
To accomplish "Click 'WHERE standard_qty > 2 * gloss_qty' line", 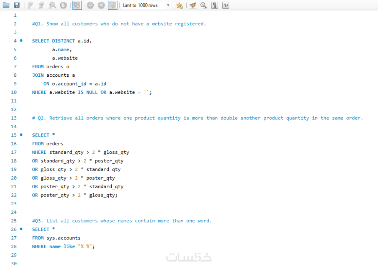I will point(81,152).
